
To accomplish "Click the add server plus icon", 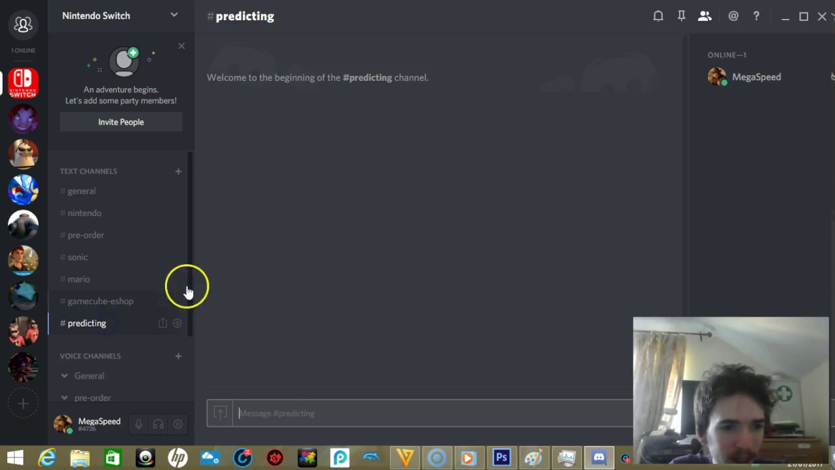I will pos(23,404).
